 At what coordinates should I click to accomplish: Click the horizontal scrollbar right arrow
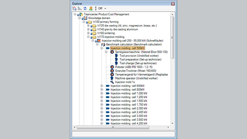tap(168, 127)
